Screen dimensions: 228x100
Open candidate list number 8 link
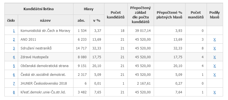pos(14,92)
